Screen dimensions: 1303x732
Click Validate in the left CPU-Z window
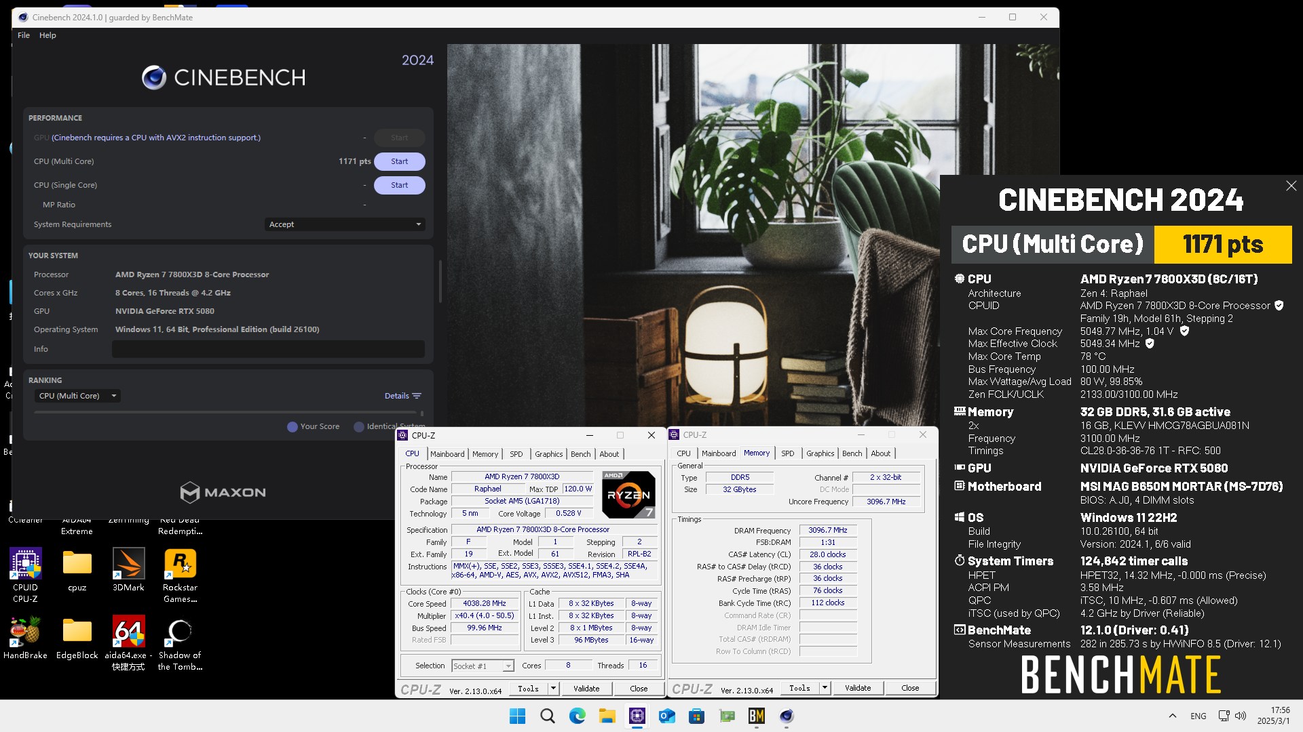pyautogui.click(x=586, y=689)
